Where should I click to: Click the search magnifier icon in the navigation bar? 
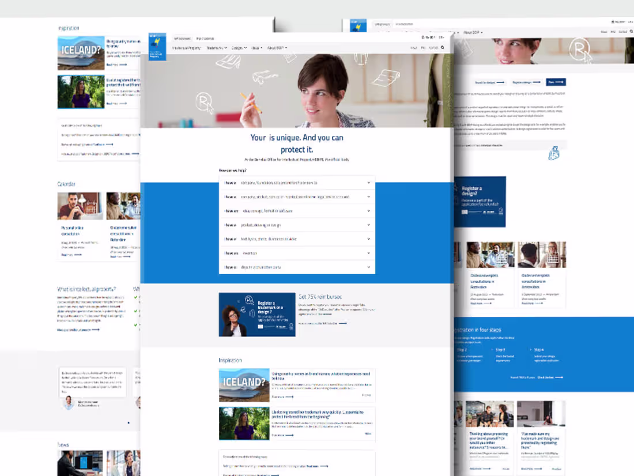(442, 47)
